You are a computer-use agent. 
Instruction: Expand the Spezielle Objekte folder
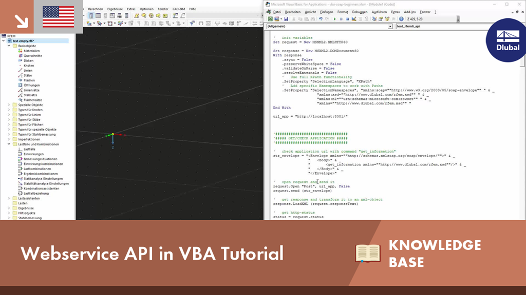click(x=9, y=104)
